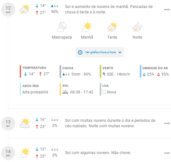171x162 pixels.
Task: Click the Noite night storm icon
Action: click(138, 27)
